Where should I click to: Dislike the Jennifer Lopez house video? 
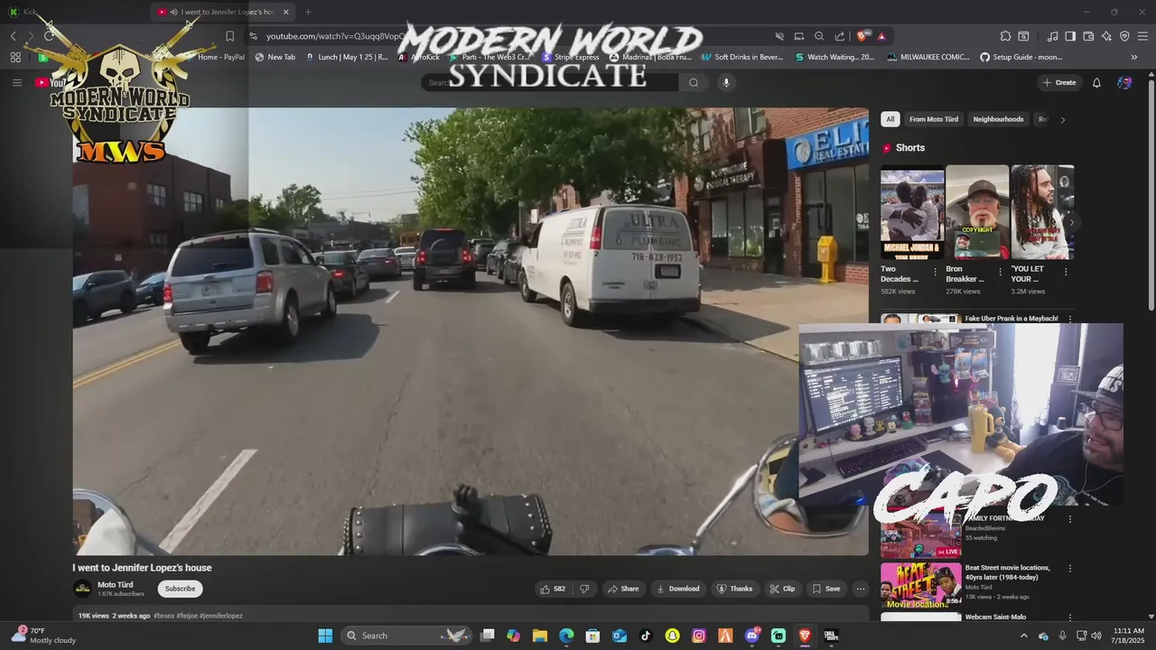click(584, 589)
